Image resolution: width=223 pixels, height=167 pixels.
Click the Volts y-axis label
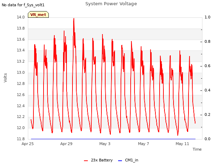[x=5, y=78]
